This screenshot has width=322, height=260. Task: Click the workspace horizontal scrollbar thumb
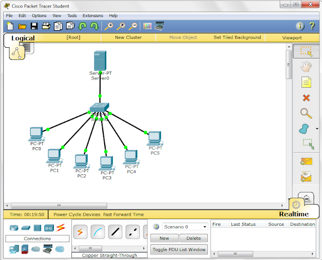(59, 206)
